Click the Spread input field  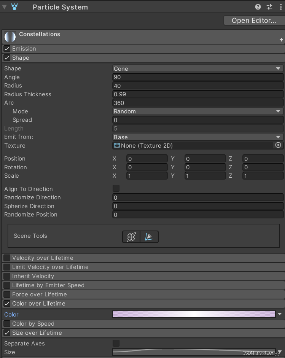pyautogui.click(x=198, y=120)
